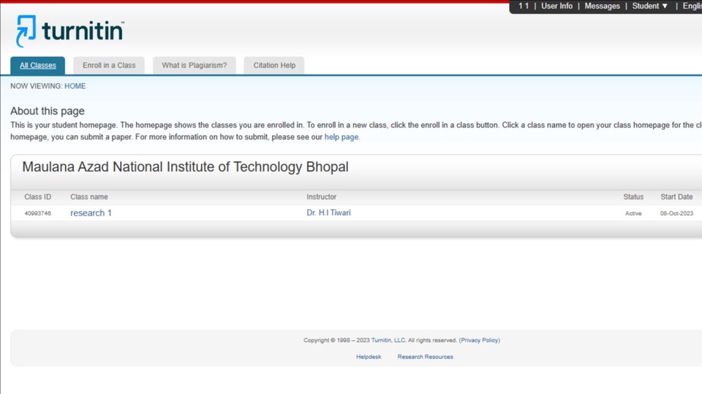
Task: Open the Citation Help tab
Action: [x=274, y=65]
